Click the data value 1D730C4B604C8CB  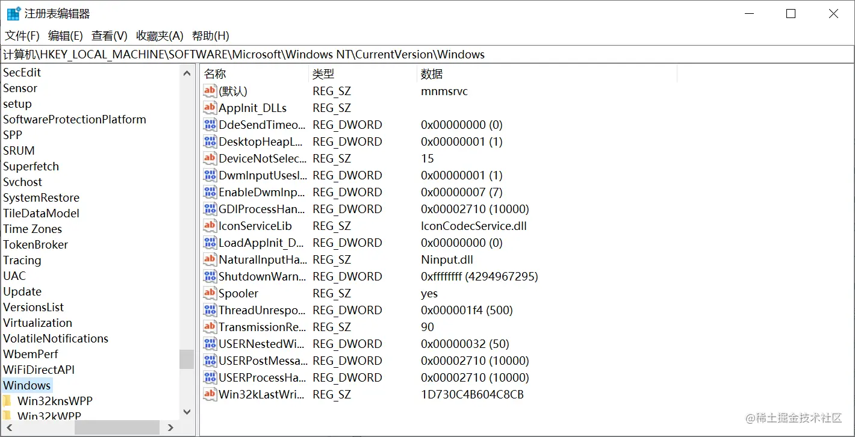[472, 394]
